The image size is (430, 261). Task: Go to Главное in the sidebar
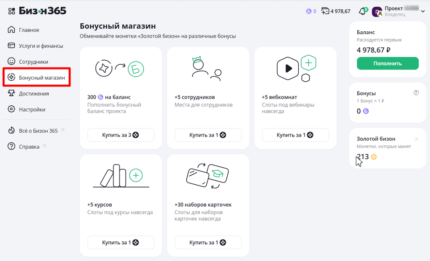tap(29, 30)
